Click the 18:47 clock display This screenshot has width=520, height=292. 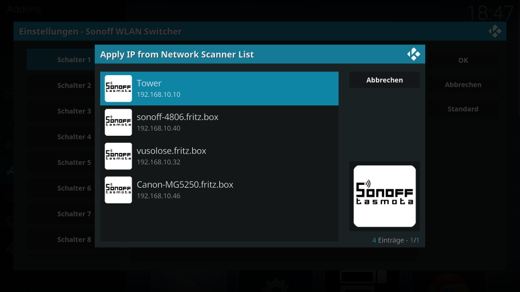coord(490,13)
